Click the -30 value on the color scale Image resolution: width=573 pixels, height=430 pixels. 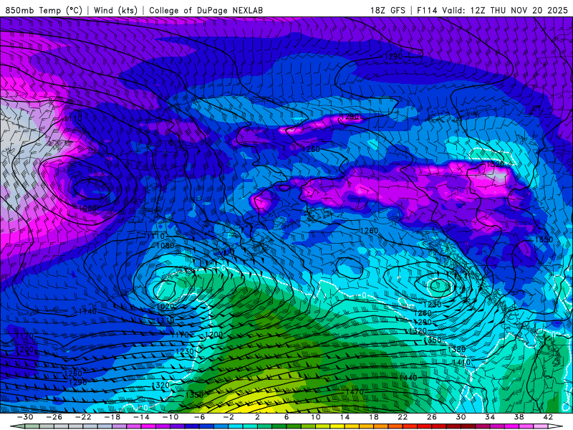25,417
